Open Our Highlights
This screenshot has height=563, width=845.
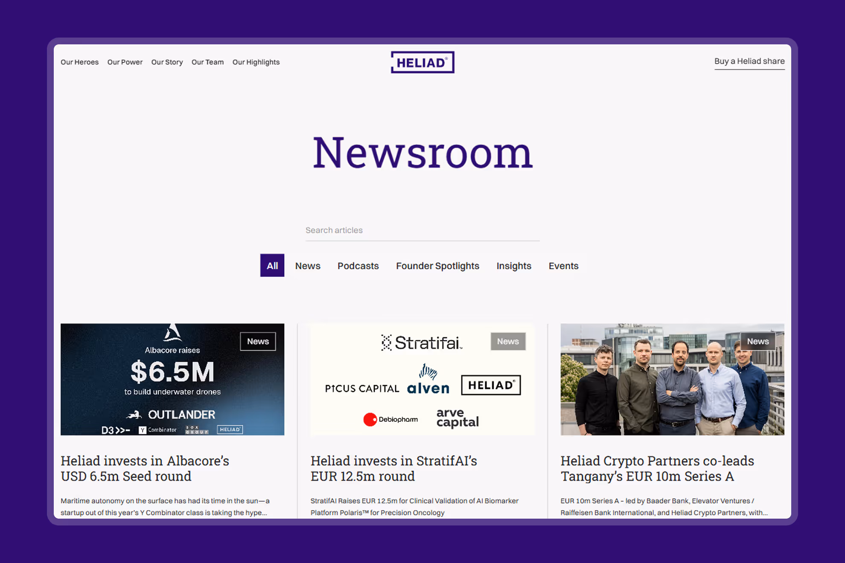pyautogui.click(x=256, y=62)
